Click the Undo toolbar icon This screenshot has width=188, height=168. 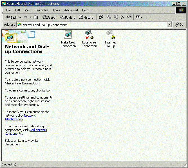(x=129, y=17)
